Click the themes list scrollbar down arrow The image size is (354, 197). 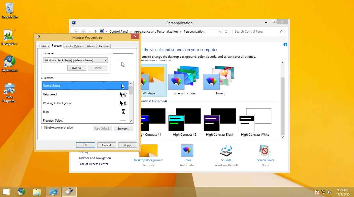(283, 137)
